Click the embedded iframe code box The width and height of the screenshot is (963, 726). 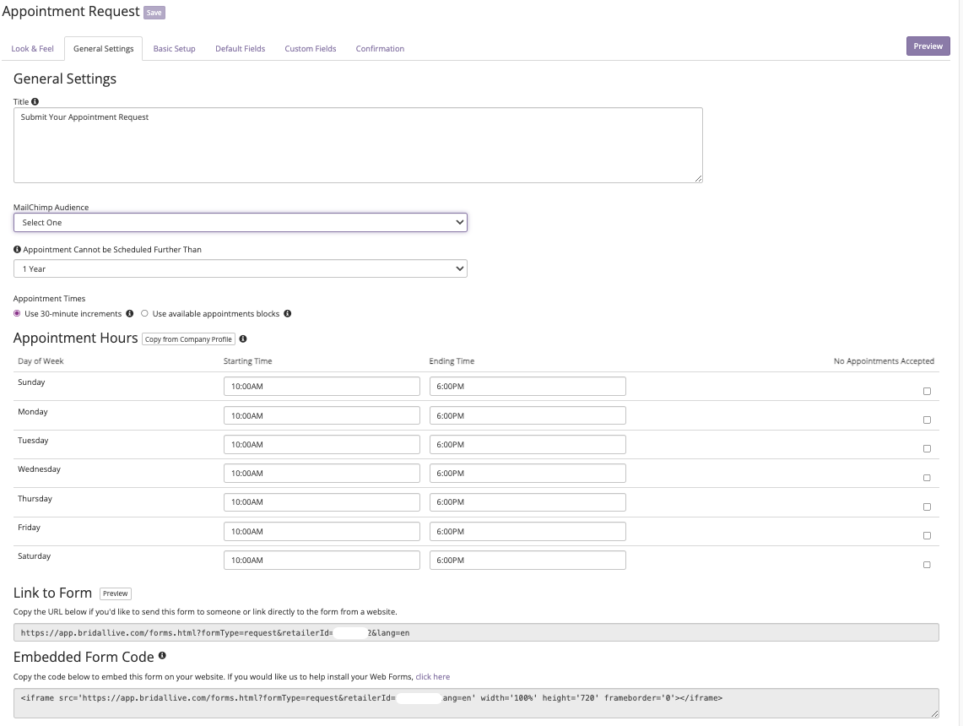(476, 702)
